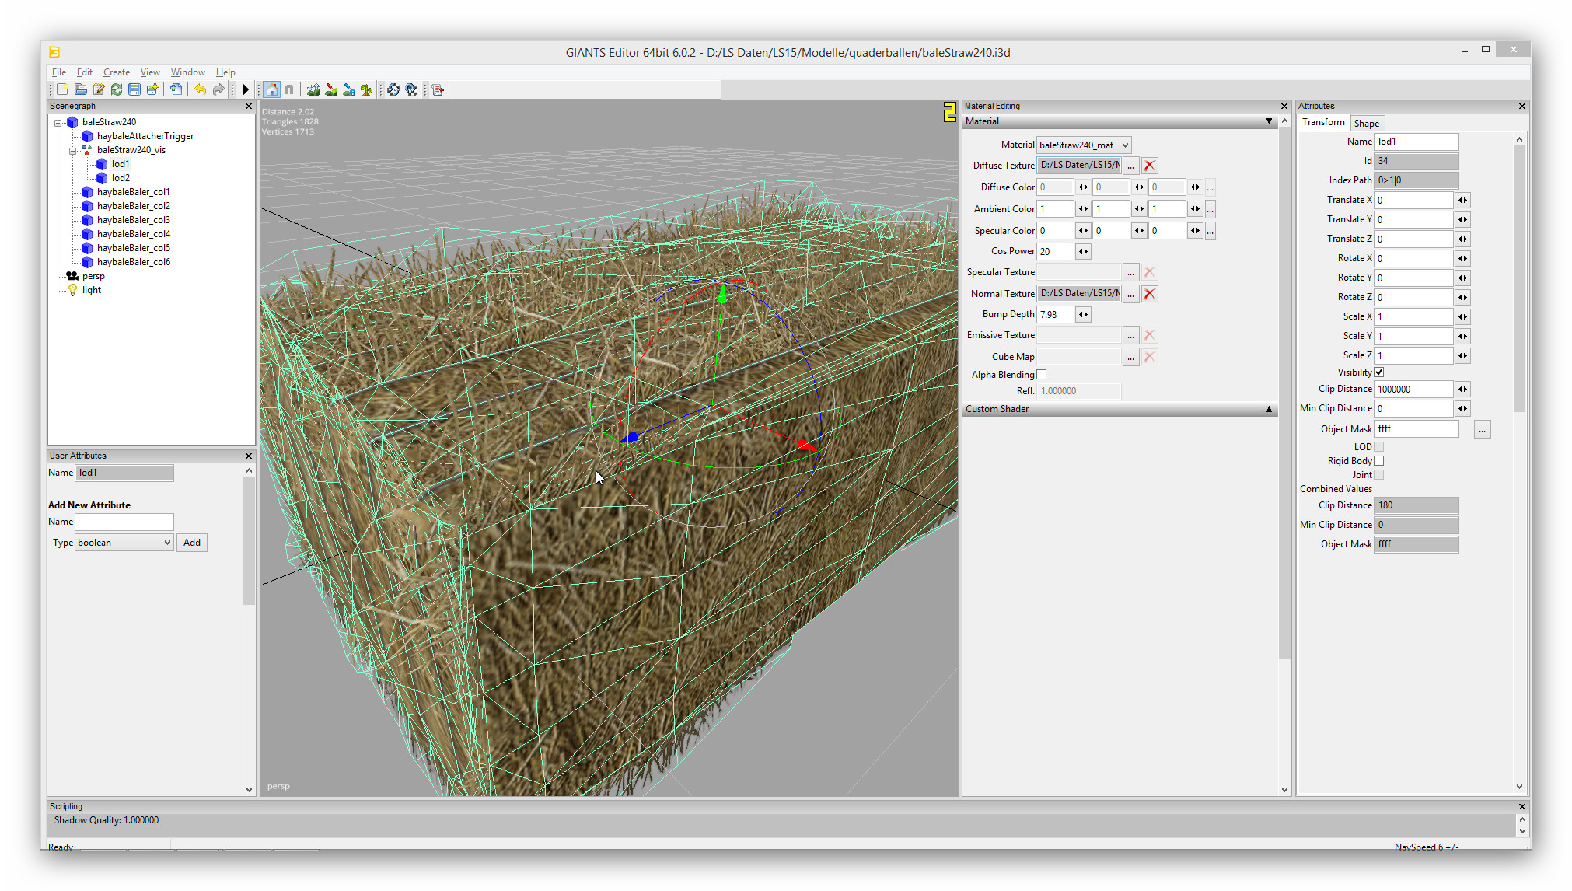Viewport: 1572px width, 891px height.
Task: Click the foliage paint plant icon
Action: [367, 89]
